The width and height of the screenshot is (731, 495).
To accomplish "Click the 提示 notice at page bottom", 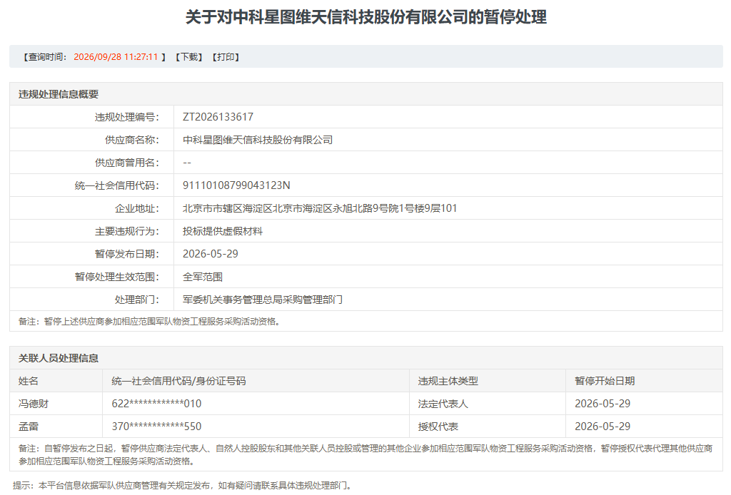I will click(182, 485).
